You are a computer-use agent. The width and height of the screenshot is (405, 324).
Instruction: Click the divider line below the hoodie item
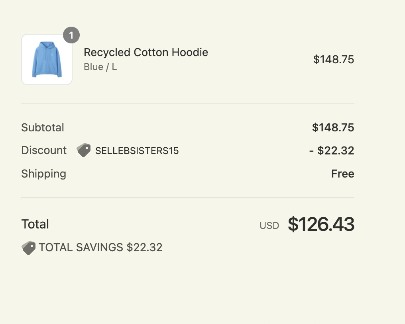[187, 103]
